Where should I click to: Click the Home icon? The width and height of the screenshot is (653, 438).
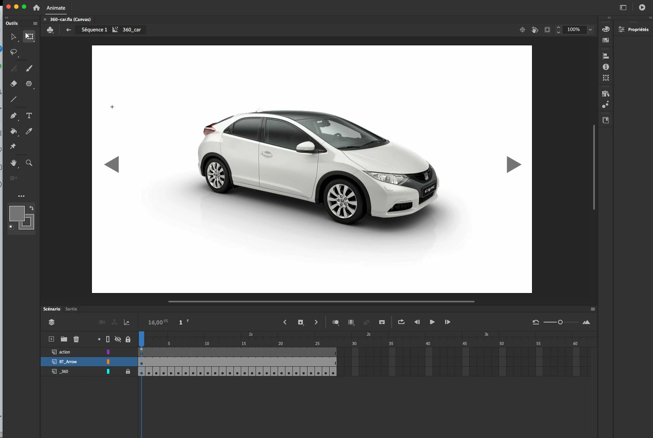click(36, 8)
